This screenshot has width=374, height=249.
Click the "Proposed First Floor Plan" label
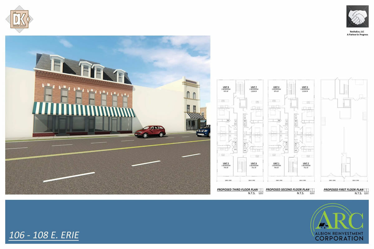point(343,190)
